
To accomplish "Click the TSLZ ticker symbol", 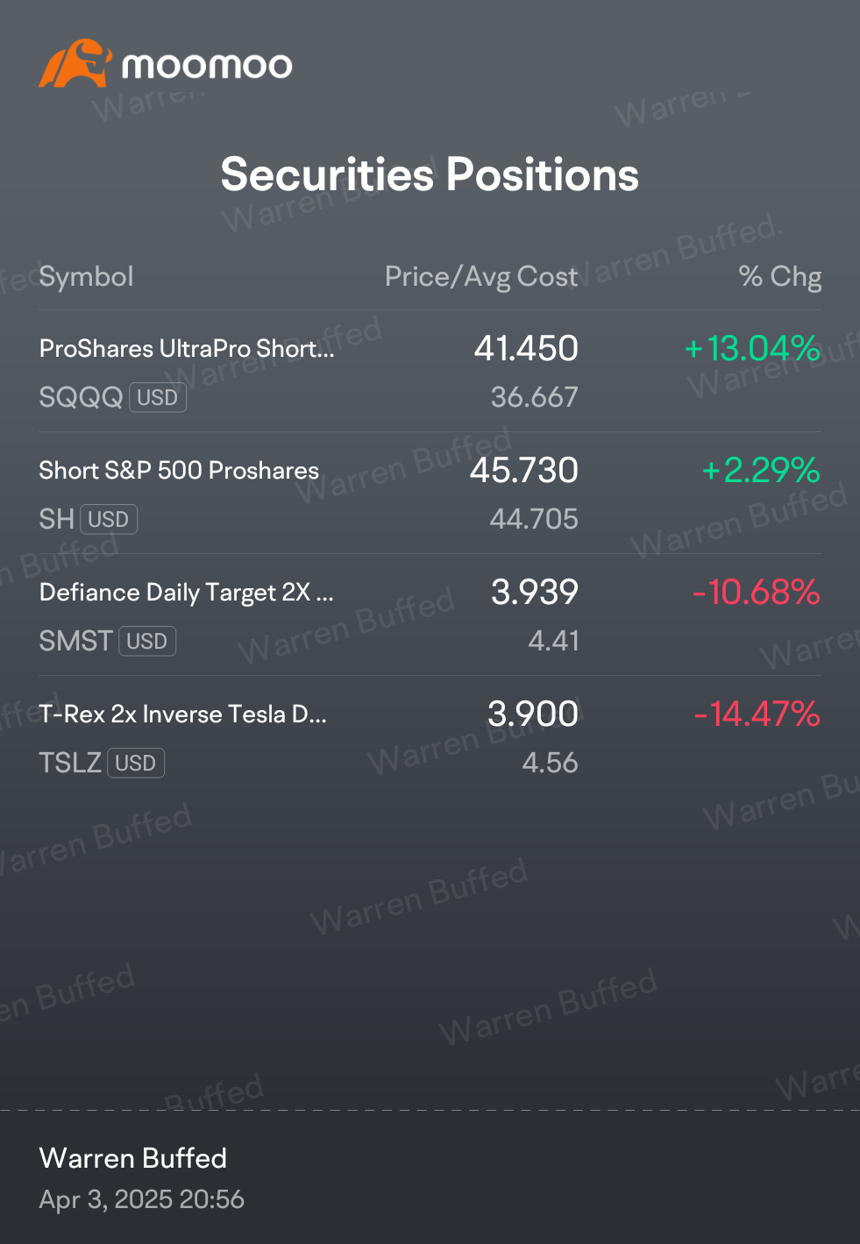I will pos(70,763).
